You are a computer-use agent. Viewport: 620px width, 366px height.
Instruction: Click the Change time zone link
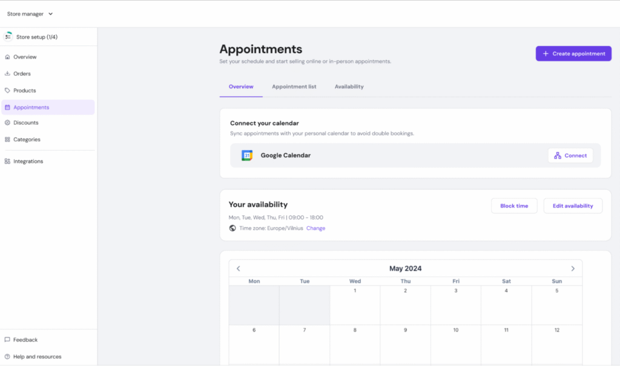[315, 228]
